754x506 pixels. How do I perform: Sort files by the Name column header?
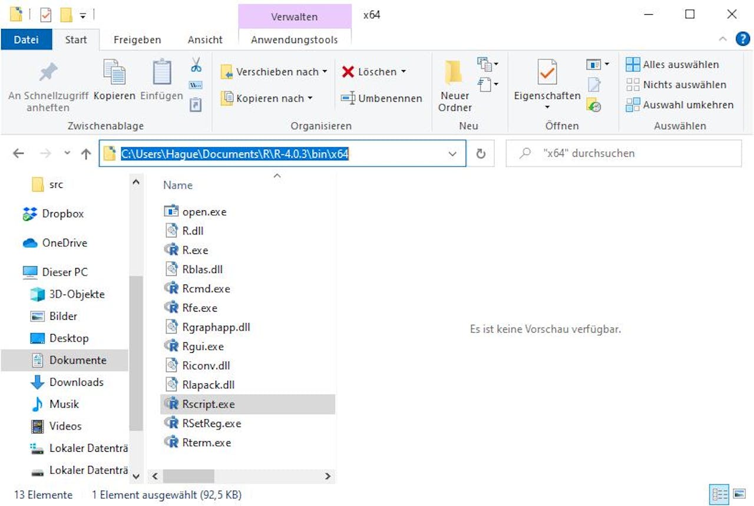178,185
